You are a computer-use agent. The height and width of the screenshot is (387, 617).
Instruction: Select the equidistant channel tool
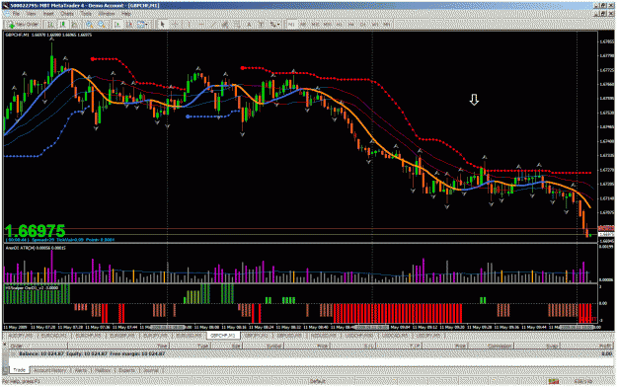coord(225,25)
